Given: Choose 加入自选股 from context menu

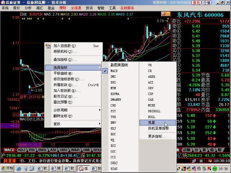Looking at the screenshot, I should [73, 46].
